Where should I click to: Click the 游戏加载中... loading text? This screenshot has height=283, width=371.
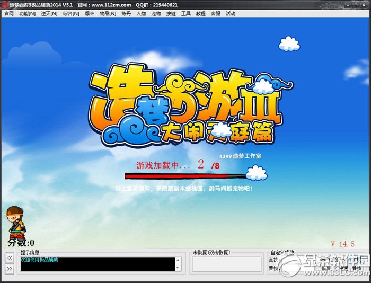[x=163, y=165]
